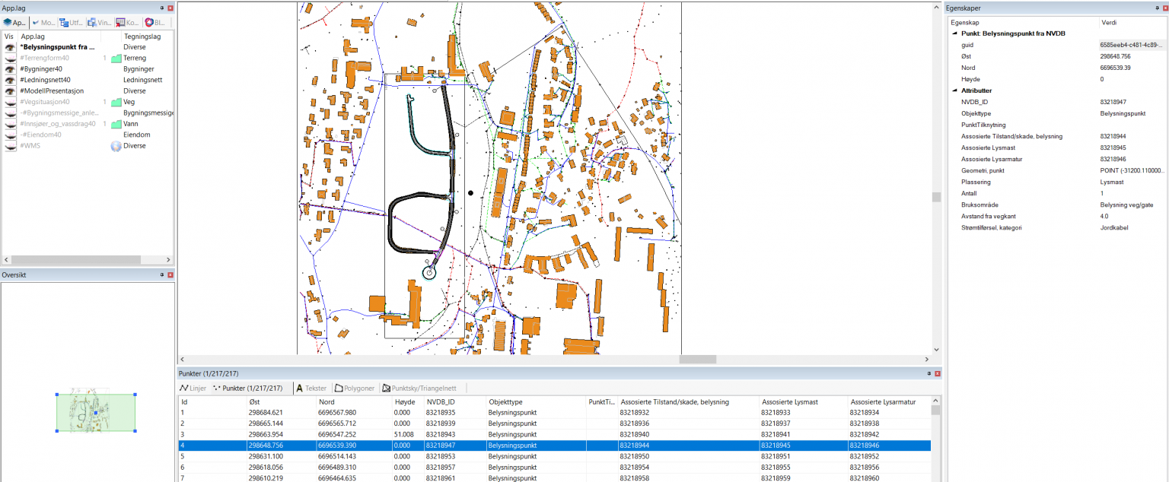1169x482 pixels.
Task: Click the globe icon beside the WMS layer
Action: coord(116,146)
